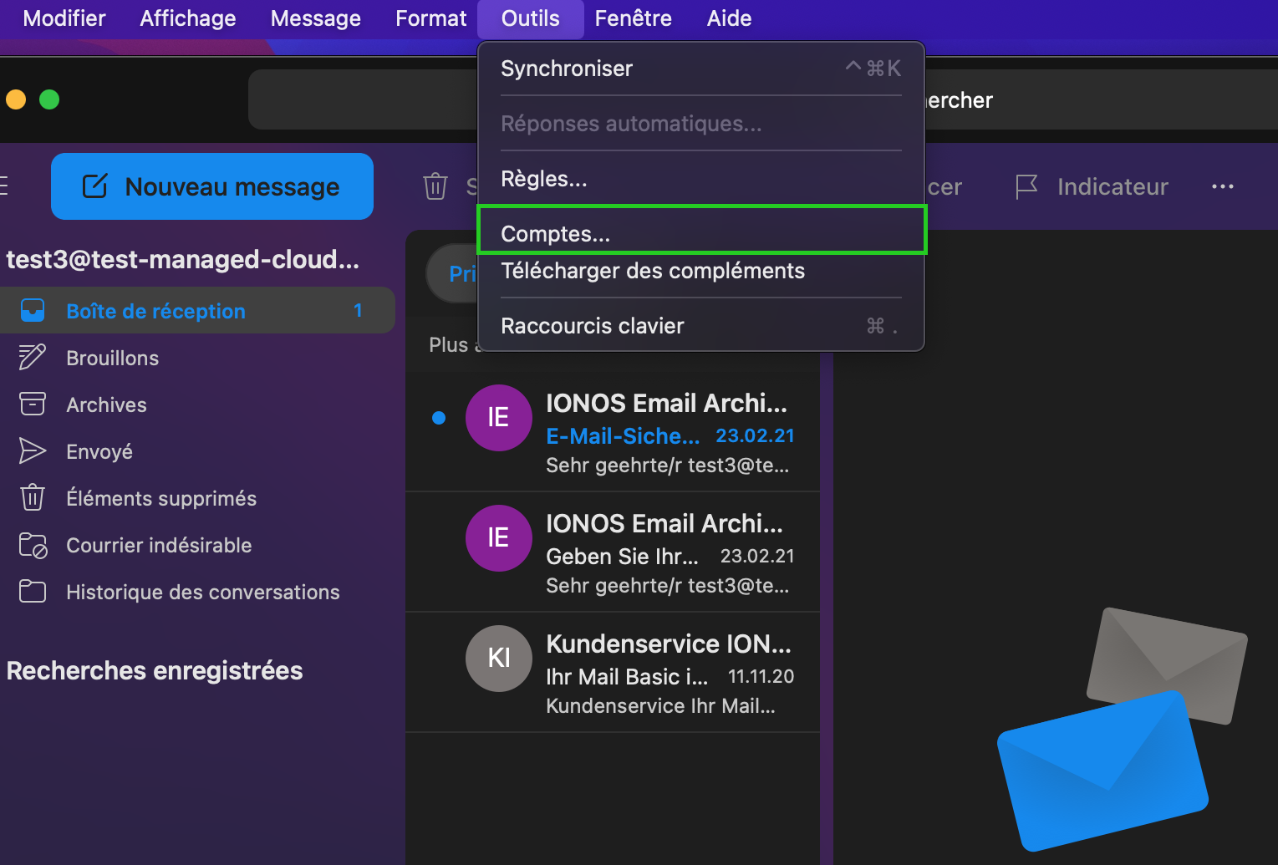
Task: Open Historique des conversations folder
Action: coord(197,592)
